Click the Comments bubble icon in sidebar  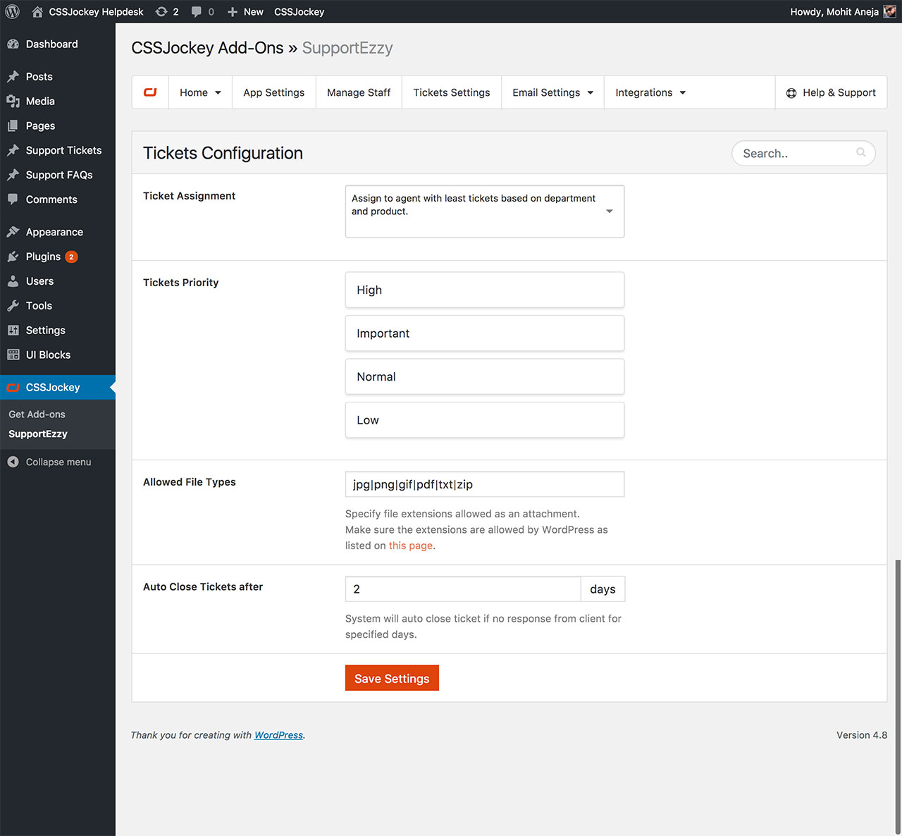(x=13, y=199)
